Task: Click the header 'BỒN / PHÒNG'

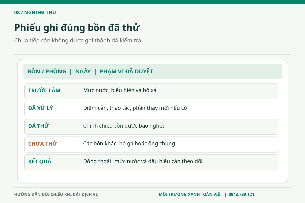Action: click(x=47, y=72)
